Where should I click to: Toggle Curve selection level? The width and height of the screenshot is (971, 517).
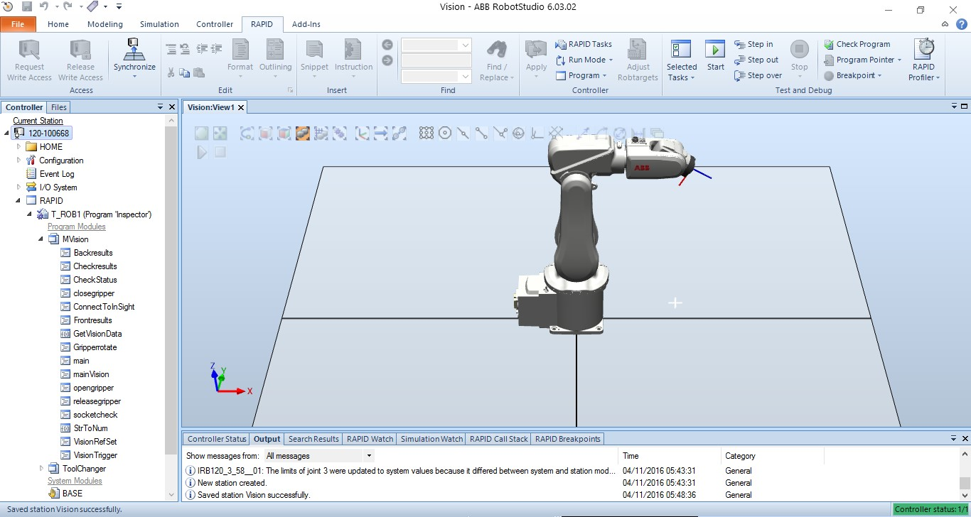click(247, 133)
